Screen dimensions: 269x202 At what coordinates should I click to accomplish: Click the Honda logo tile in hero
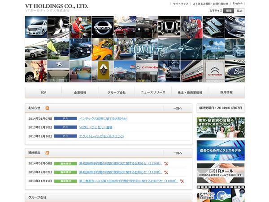click(169, 27)
